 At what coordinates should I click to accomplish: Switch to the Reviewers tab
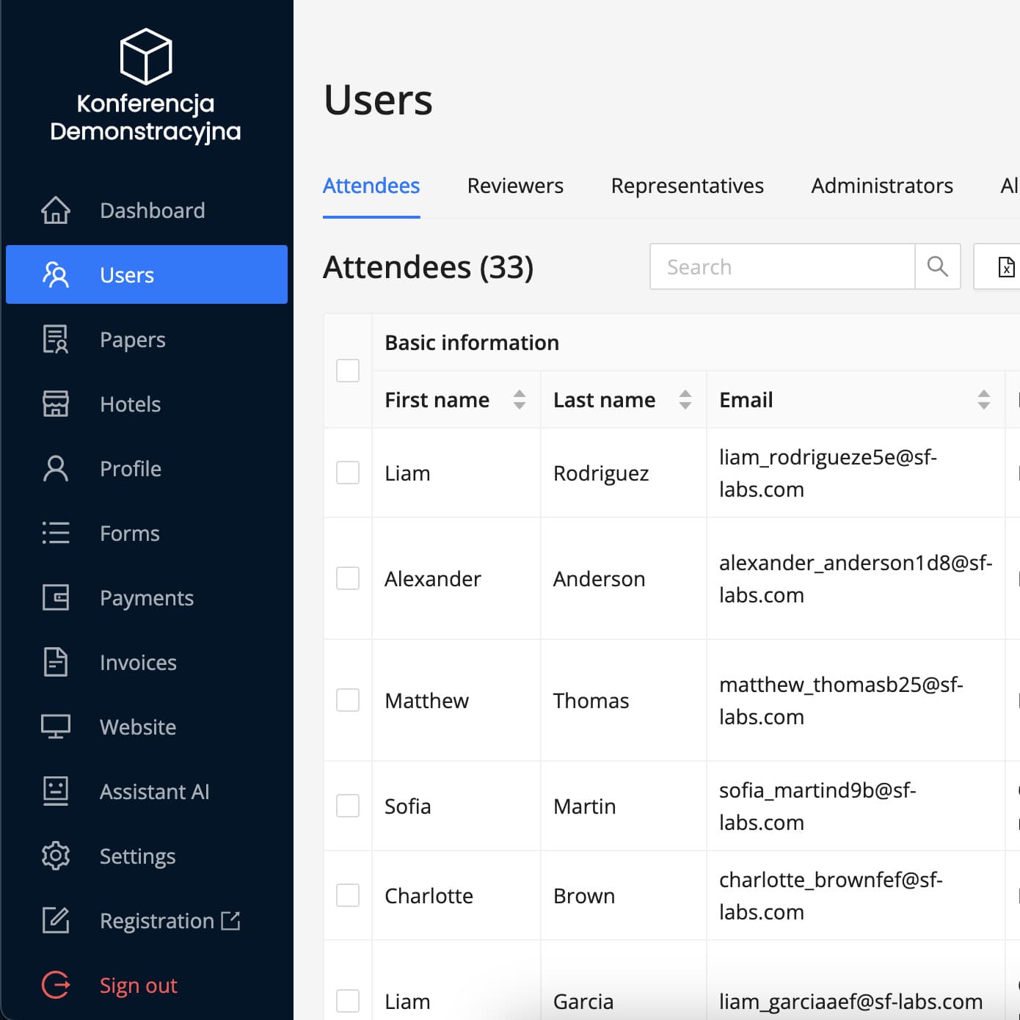tap(515, 186)
